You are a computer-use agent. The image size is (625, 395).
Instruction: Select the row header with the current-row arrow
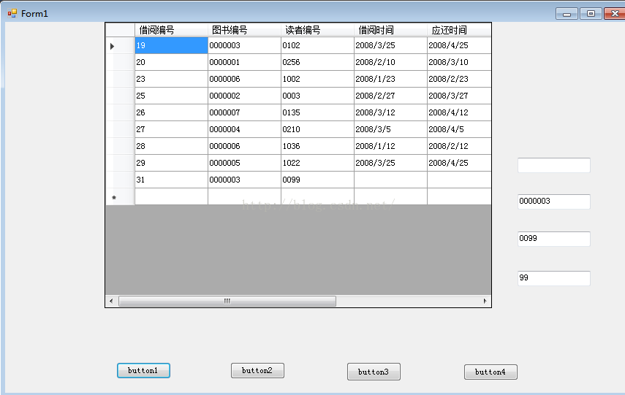point(120,45)
